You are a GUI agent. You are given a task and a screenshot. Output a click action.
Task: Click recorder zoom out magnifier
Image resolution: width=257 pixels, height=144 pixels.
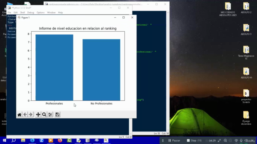230,140
